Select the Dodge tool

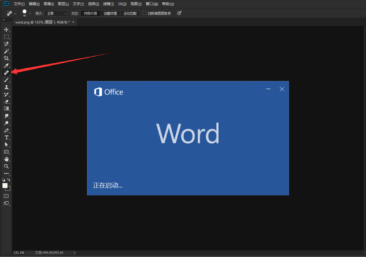pyautogui.click(x=6, y=123)
